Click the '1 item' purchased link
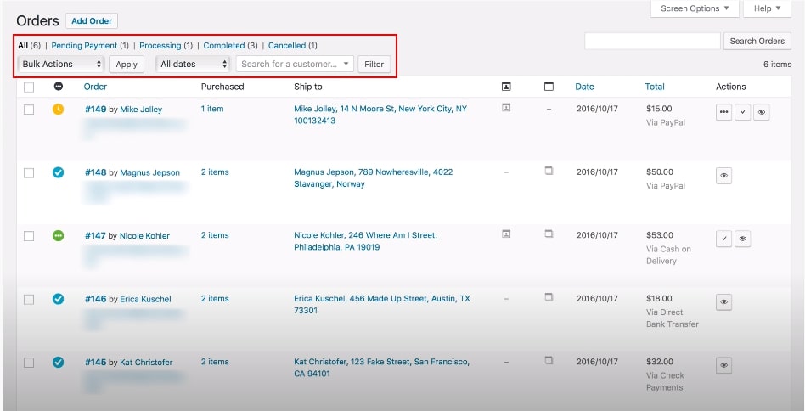Viewport: 805px width, 411px height. pyautogui.click(x=212, y=109)
